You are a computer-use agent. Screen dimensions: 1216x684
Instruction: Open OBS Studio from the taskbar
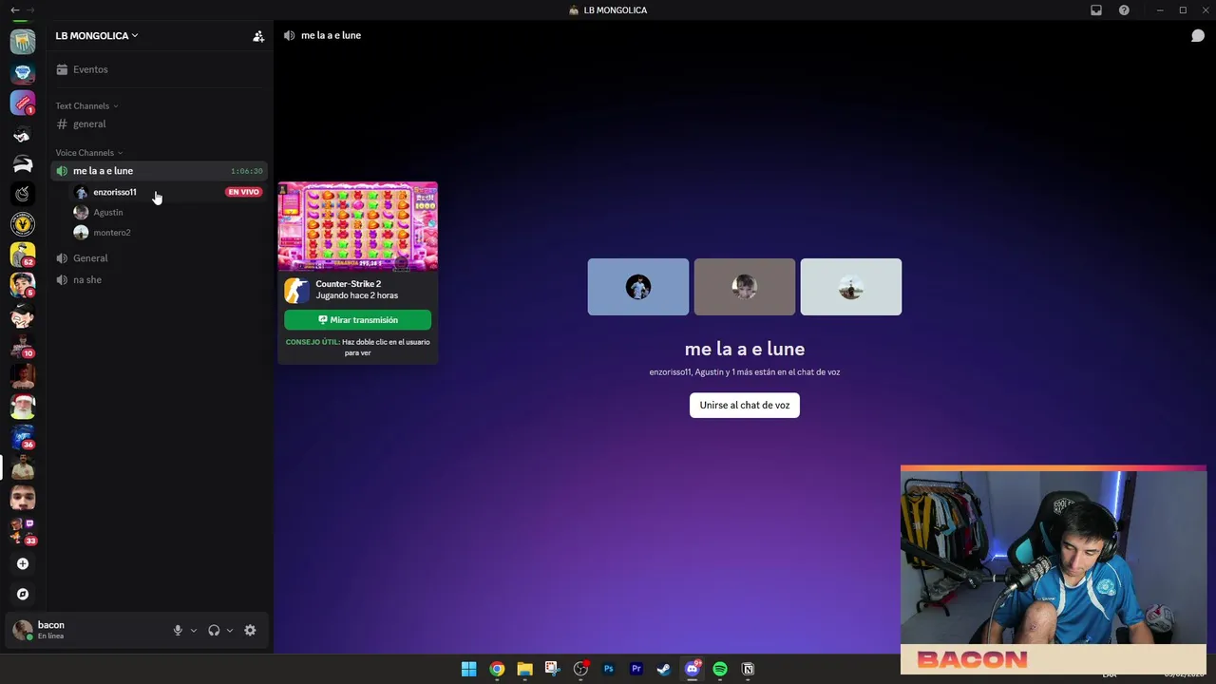click(x=580, y=670)
